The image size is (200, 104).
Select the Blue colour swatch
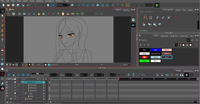coord(156,50)
